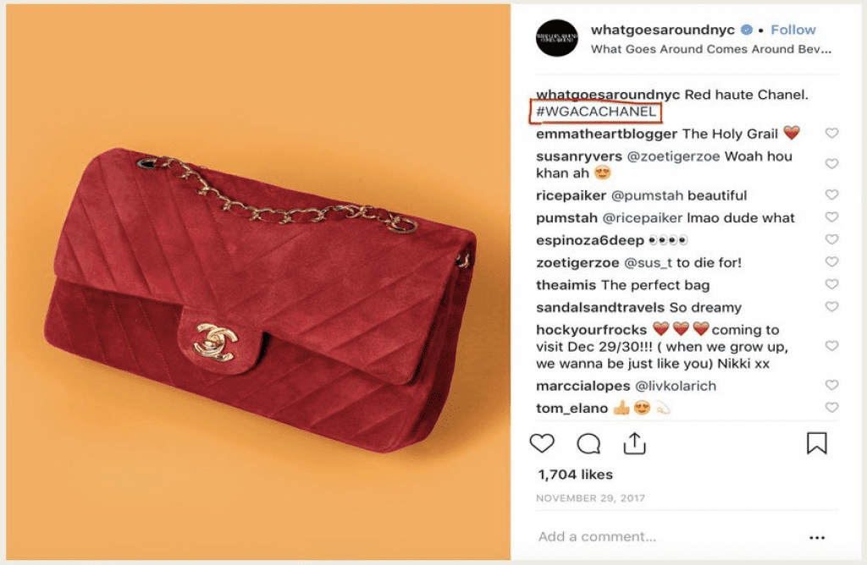
Task: Visit the What Goes Around Comes Around location
Action: [710, 49]
